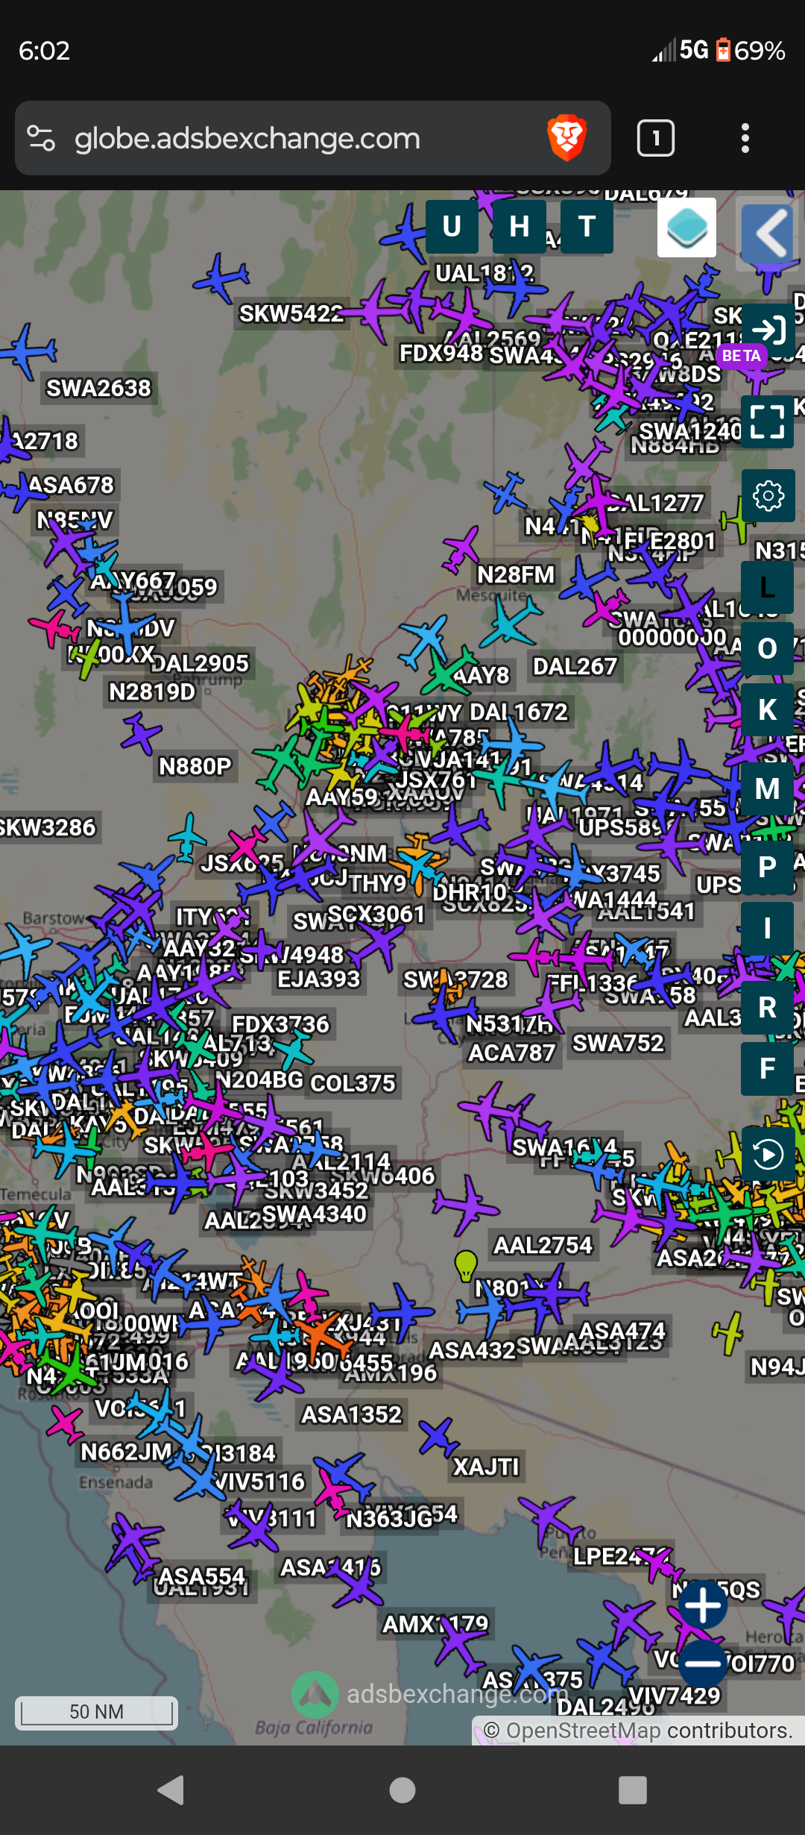
Task: Select aircraft labeled AAL1541
Action: point(645,911)
